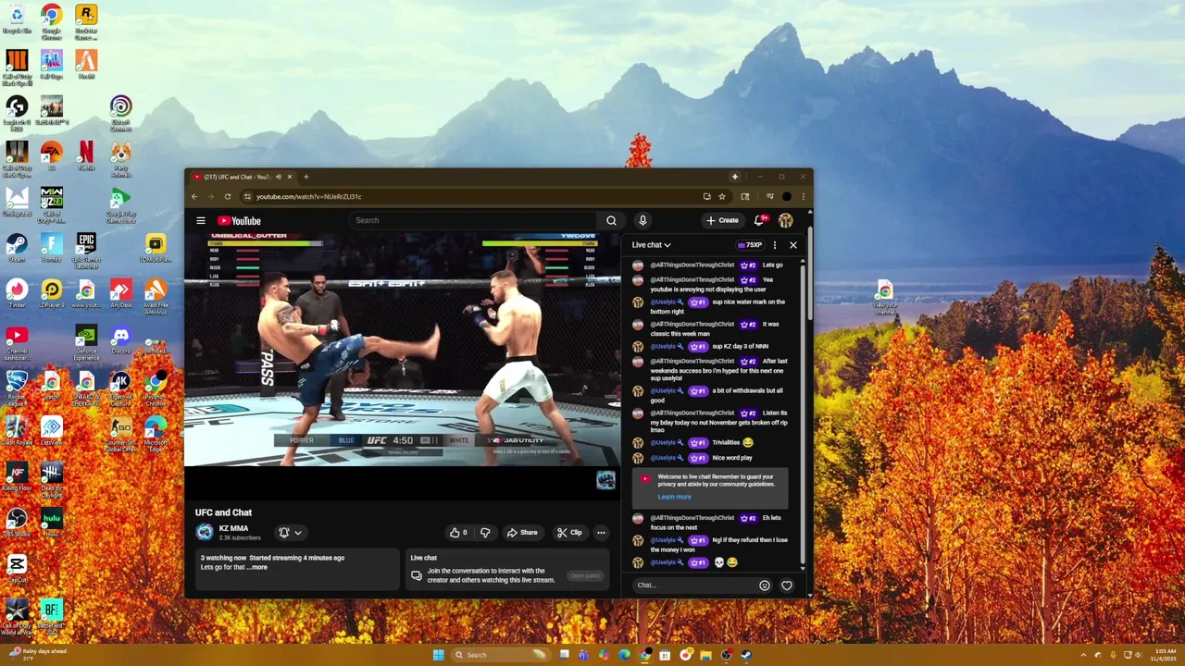This screenshot has width=1185, height=666.
Task: Click the KZ MMA channel name
Action: point(233,528)
